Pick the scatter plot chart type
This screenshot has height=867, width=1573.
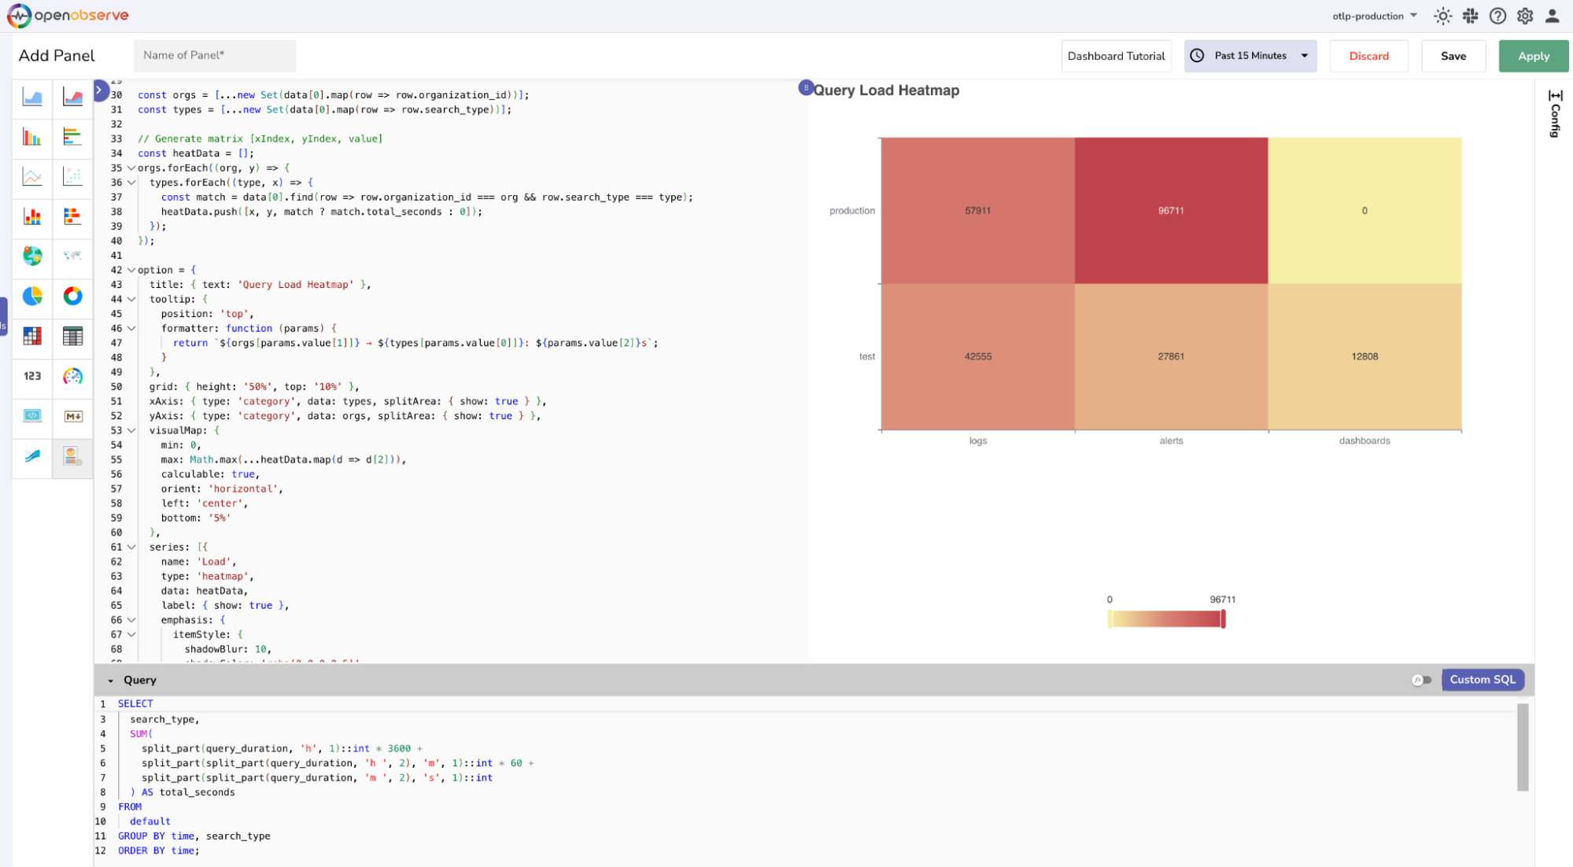click(73, 178)
